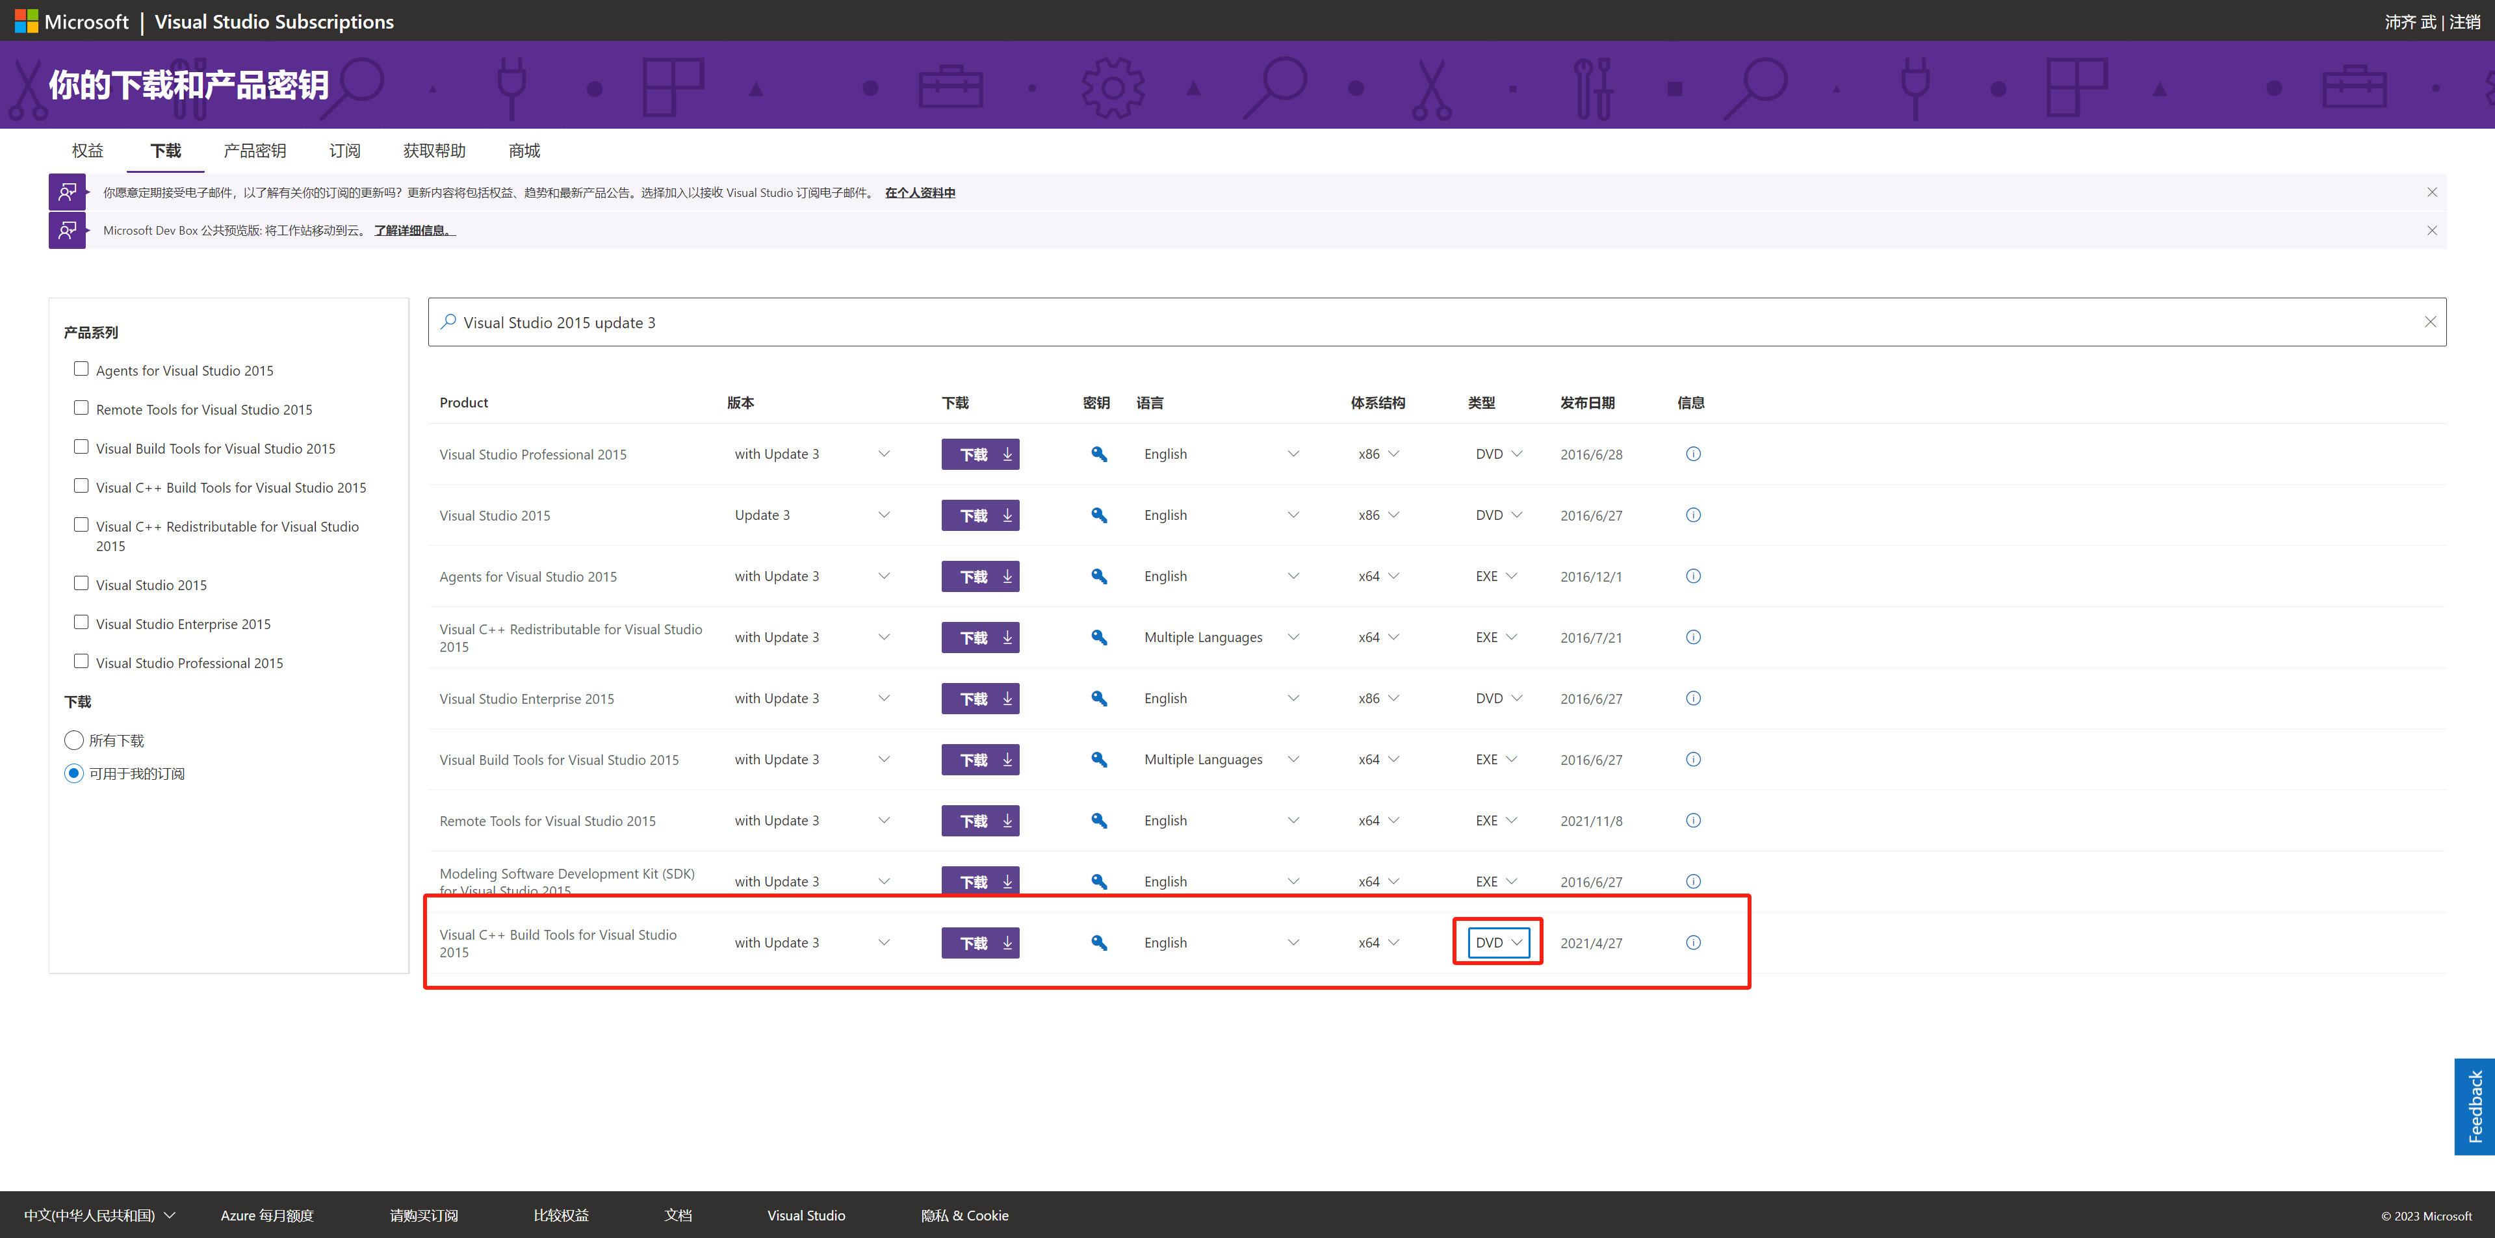Download Visual Studio Enterprise 2015
The image size is (2495, 1238).
click(x=980, y=699)
